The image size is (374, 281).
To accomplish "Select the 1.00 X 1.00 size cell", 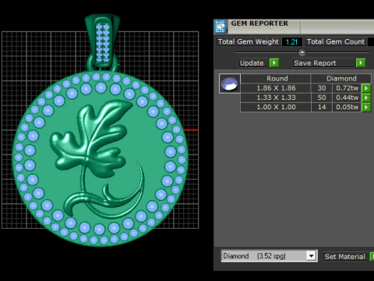I will pos(276,107).
